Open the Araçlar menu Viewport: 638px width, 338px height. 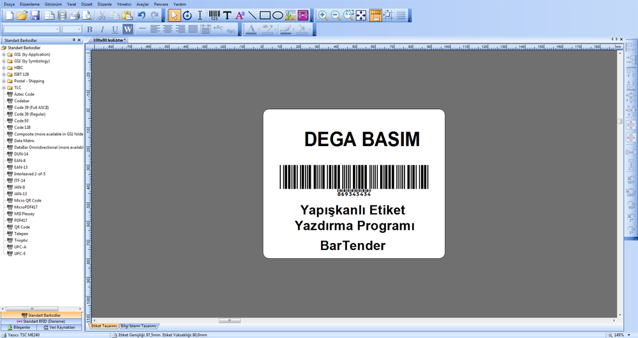[142, 4]
